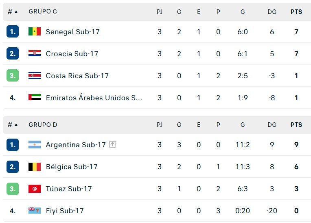This screenshot has height=223, width=311.
Task: Click the DG column header in Grupo D
Action: click(x=272, y=125)
